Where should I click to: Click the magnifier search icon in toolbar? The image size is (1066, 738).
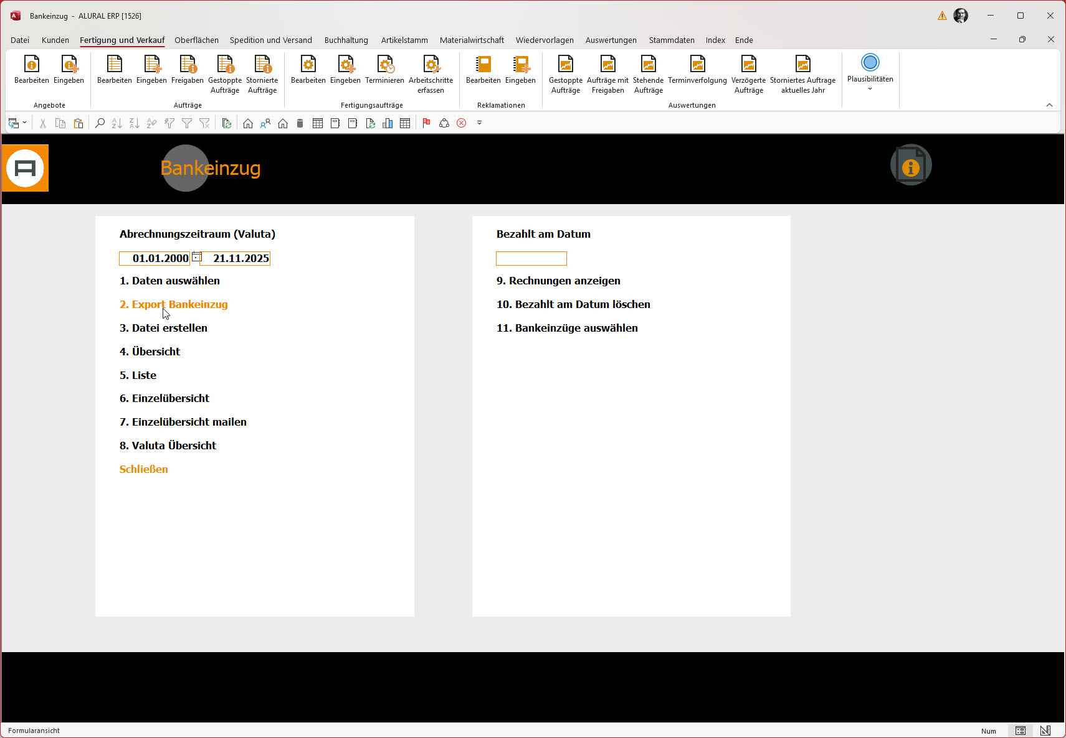(x=100, y=123)
